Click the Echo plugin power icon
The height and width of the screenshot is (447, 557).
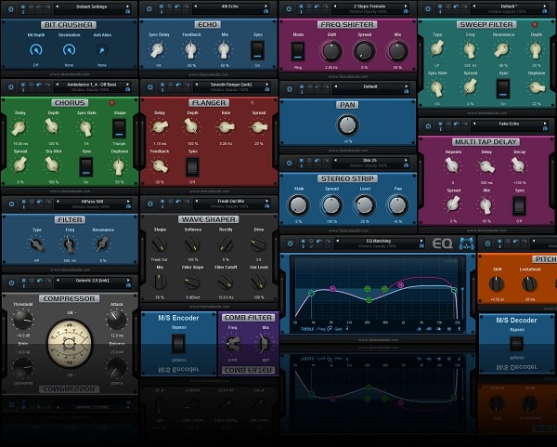(x=149, y=9)
